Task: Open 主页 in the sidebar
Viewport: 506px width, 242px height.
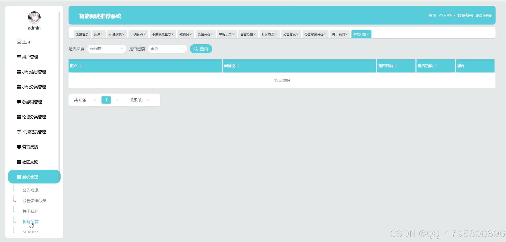Action: (x=24, y=42)
